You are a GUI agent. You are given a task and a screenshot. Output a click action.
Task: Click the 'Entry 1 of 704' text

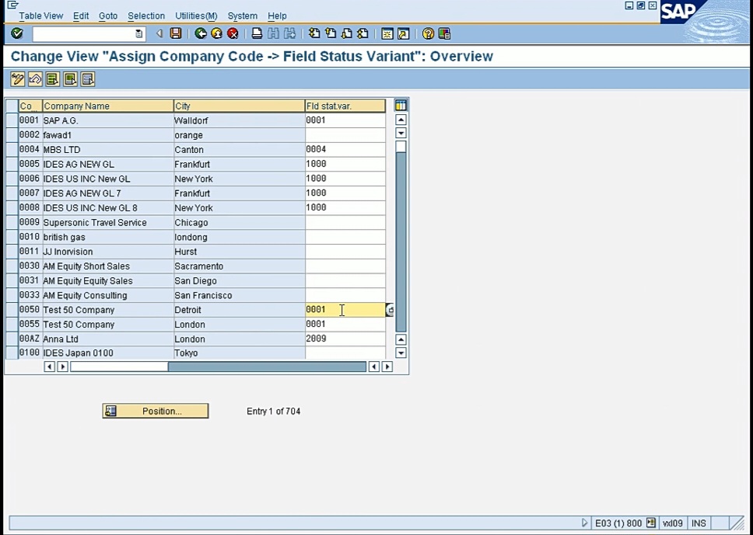tap(273, 412)
